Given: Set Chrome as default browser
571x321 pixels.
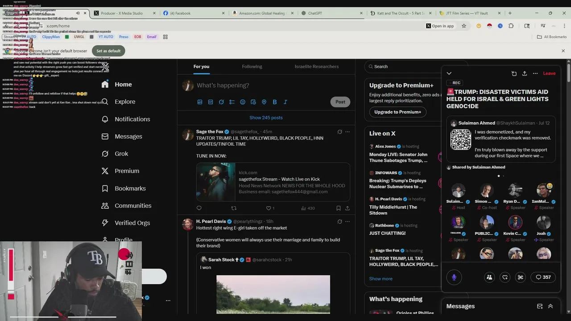Looking at the screenshot, I should tap(108, 51).
